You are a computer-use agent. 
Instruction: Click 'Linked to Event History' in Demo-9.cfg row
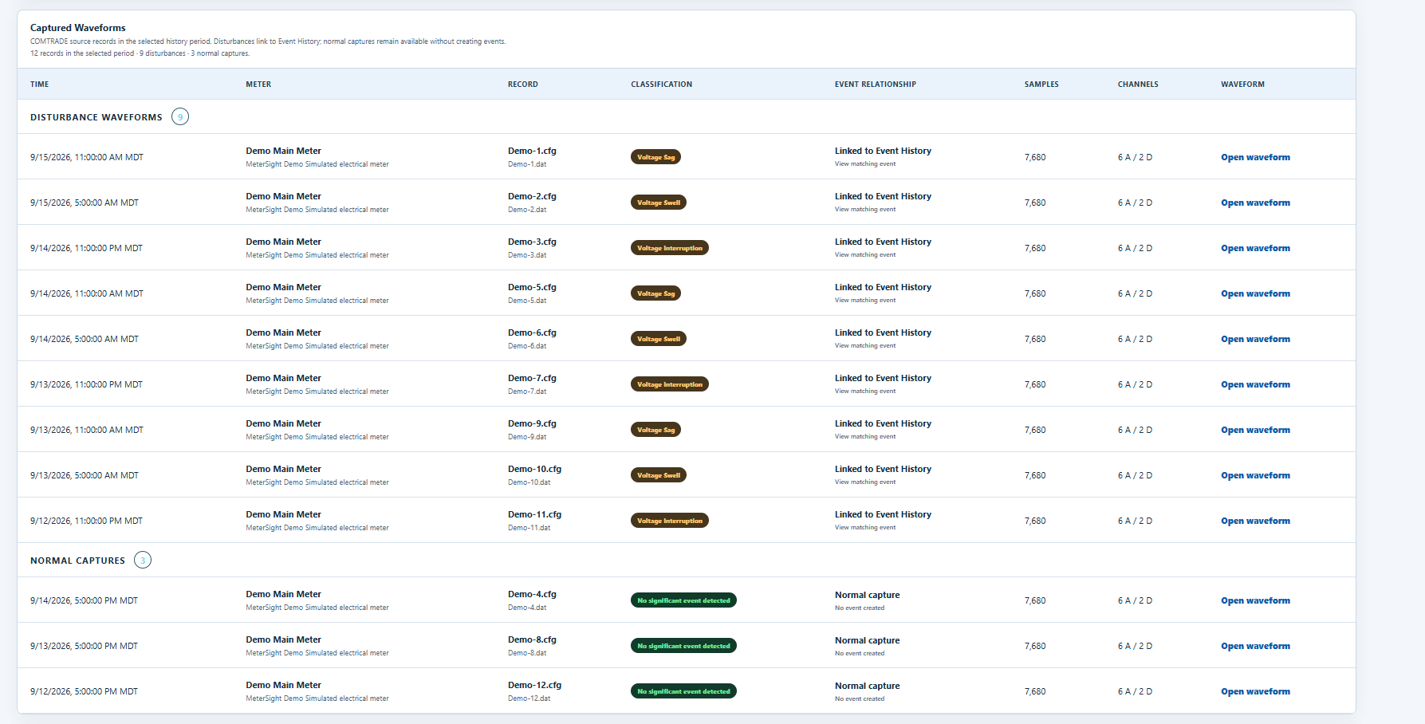pyautogui.click(x=883, y=423)
